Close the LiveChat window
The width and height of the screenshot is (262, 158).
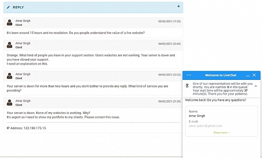pyautogui.click(x=254, y=75)
